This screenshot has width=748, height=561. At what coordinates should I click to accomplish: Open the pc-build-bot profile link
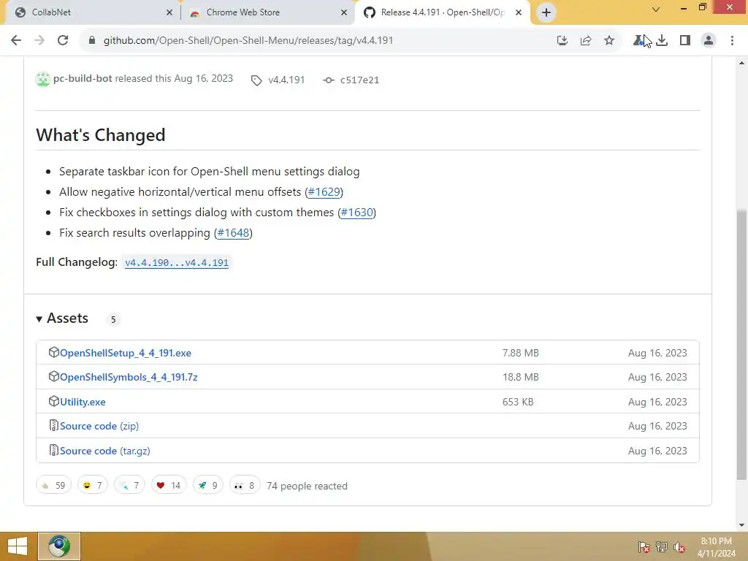click(x=83, y=78)
